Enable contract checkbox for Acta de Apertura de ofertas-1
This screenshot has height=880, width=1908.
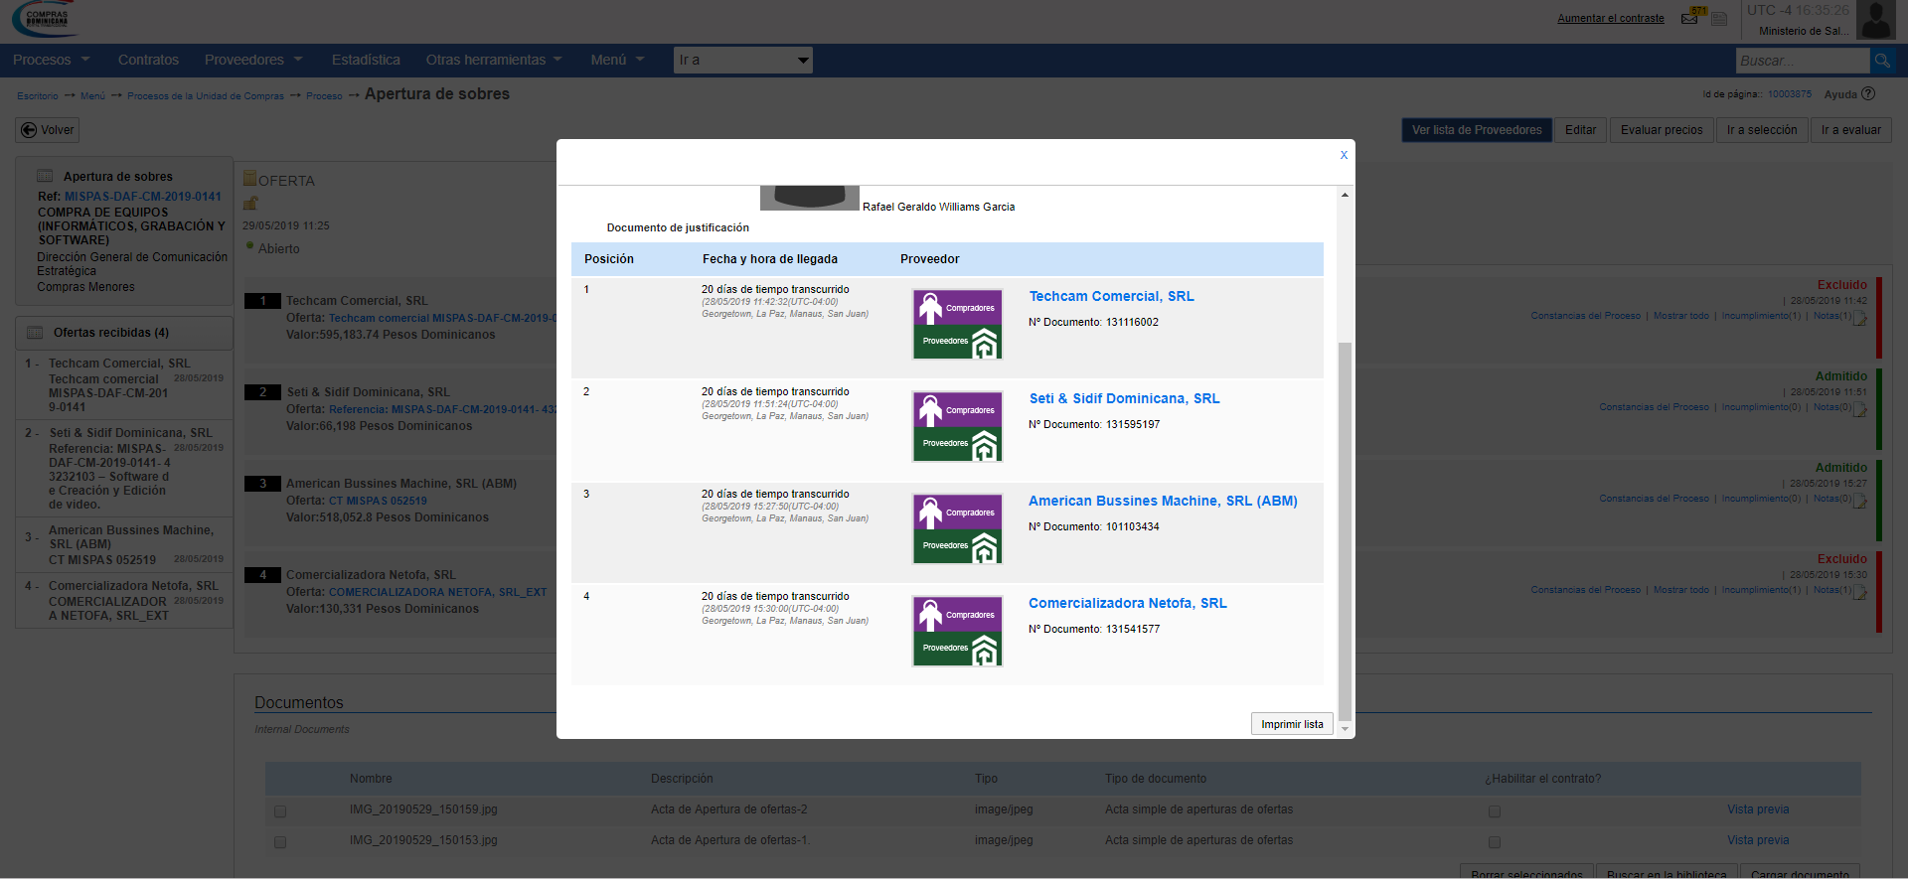point(1495,842)
